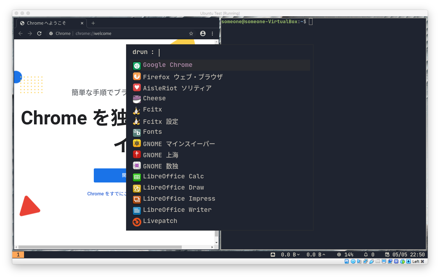Click the chrome://welcome address bar

pyautogui.click(x=121, y=33)
